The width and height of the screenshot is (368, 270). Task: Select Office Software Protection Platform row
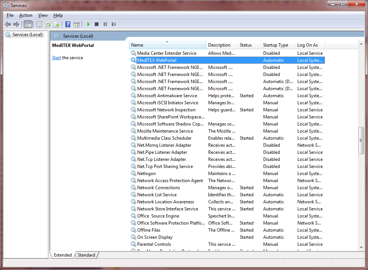227,223
